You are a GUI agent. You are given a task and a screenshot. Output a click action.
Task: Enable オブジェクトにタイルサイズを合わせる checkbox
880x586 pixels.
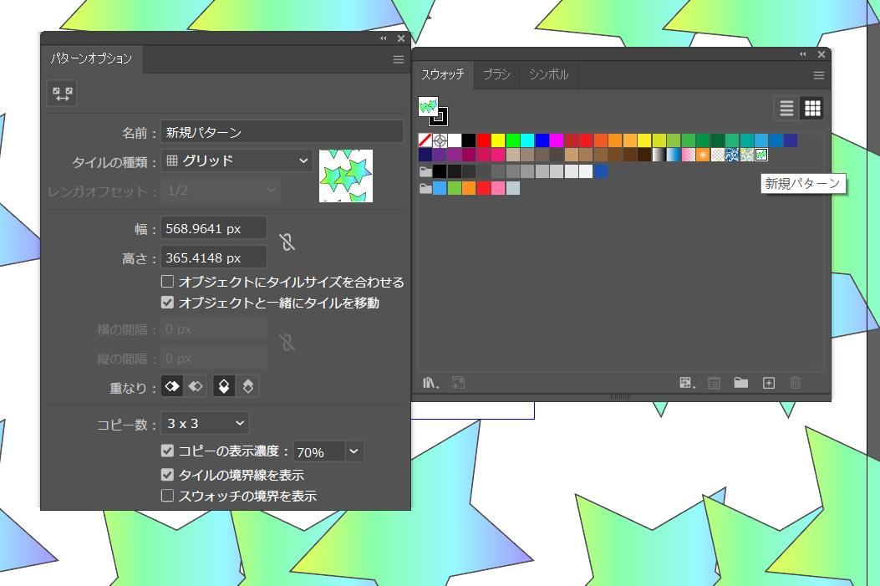click(x=168, y=282)
